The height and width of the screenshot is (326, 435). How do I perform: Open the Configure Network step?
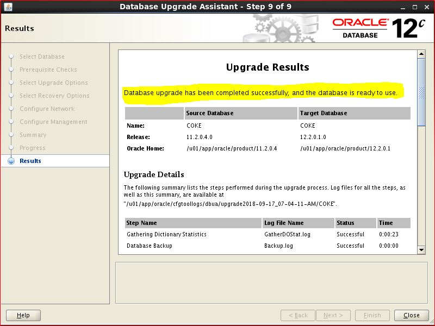(x=47, y=109)
